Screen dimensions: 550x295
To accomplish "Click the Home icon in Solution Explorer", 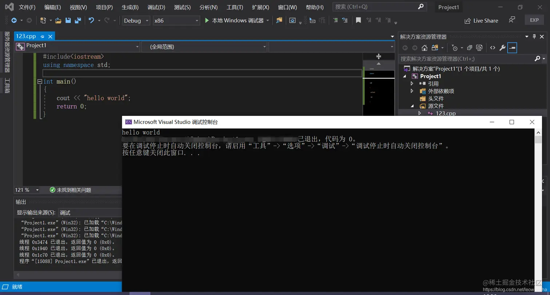I will [424, 48].
